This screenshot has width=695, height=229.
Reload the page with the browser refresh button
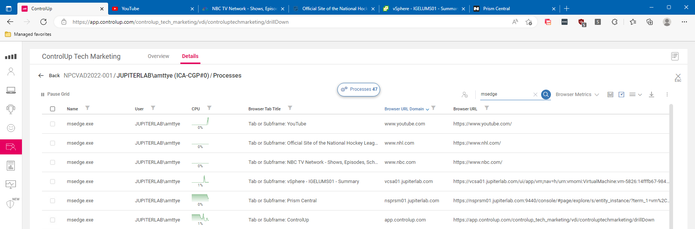point(43,22)
